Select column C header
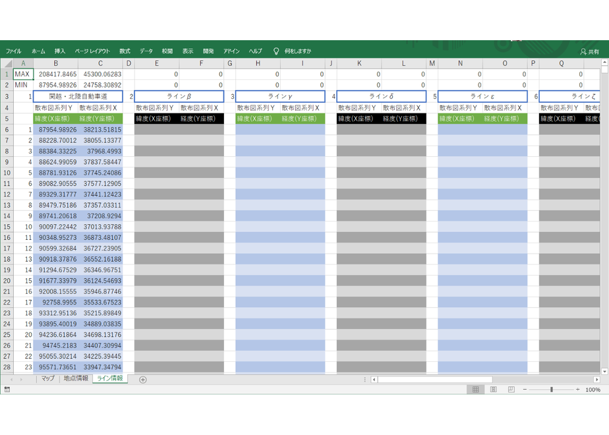Image resolution: width=609 pixels, height=435 pixels. coord(100,63)
